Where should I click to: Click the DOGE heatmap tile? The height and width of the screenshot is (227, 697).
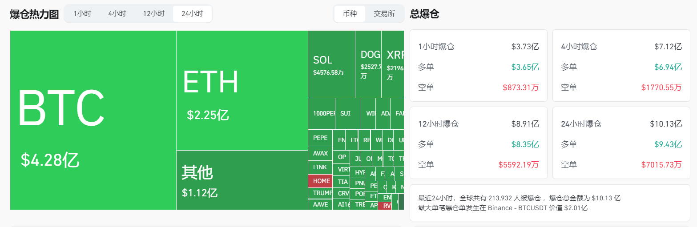click(368, 64)
